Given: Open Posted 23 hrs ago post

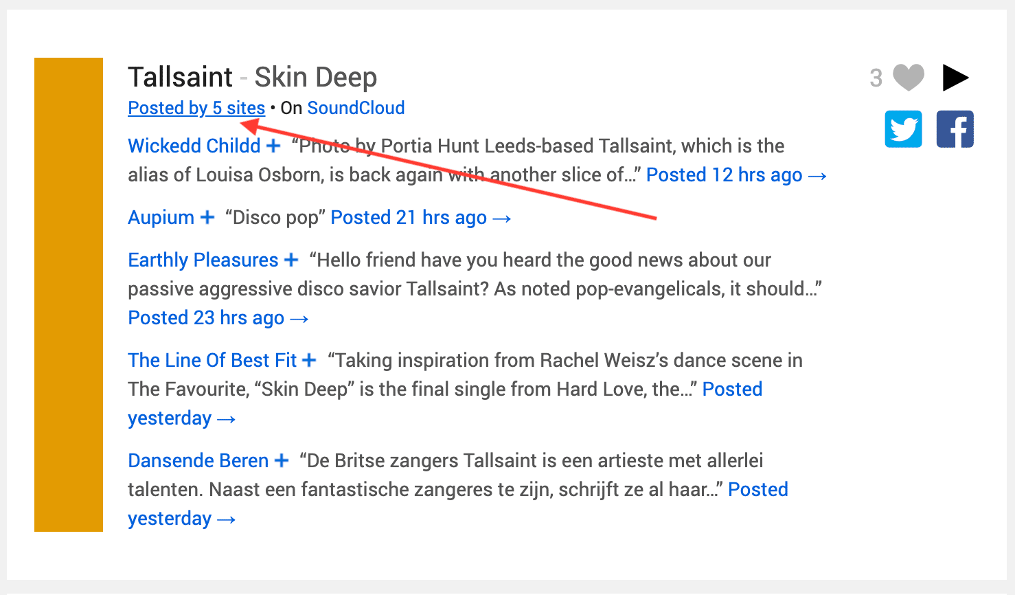Looking at the screenshot, I should pos(218,317).
